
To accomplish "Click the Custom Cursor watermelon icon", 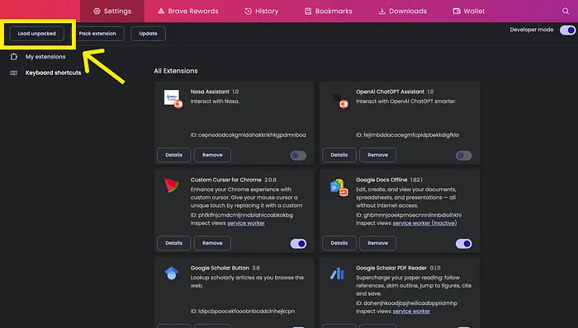I will tap(172, 185).
